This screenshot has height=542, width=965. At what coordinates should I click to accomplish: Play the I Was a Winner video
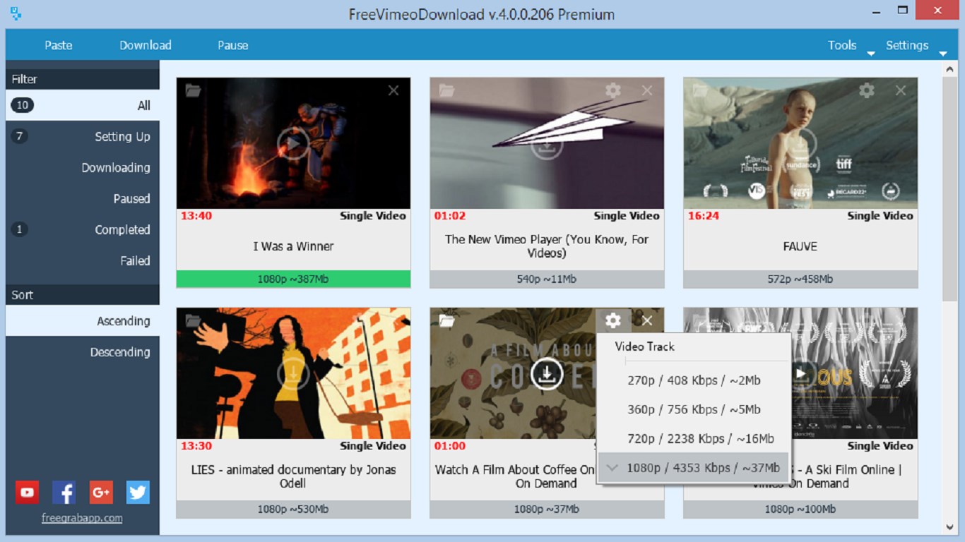[x=293, y=144]
